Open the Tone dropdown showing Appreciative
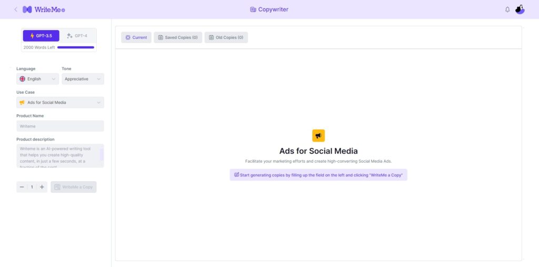The height and width of the screenshot is (267, 539). pyautogui.click(x=83, y=79)
